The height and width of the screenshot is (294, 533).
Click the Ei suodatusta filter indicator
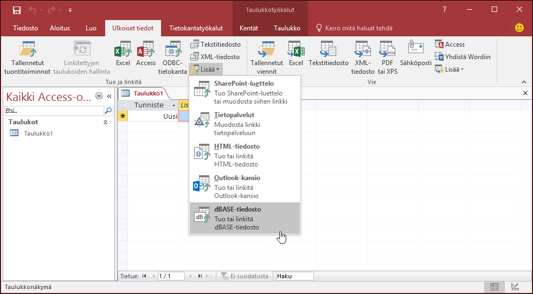tap(245, 276)
